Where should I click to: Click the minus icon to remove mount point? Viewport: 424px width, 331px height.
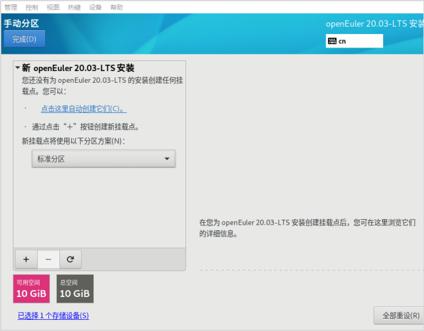coord(48,259)
